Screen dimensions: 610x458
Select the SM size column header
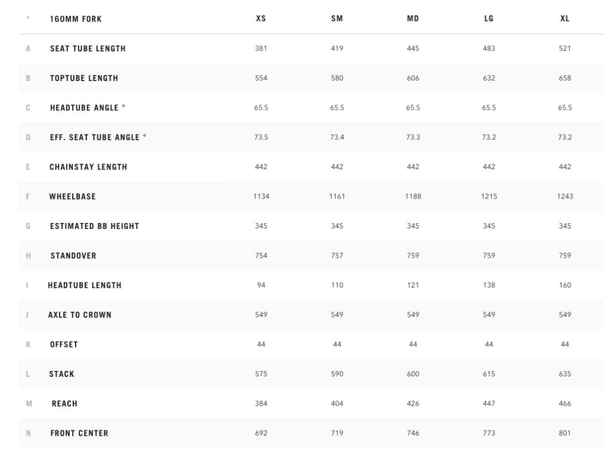coord(337,19)
